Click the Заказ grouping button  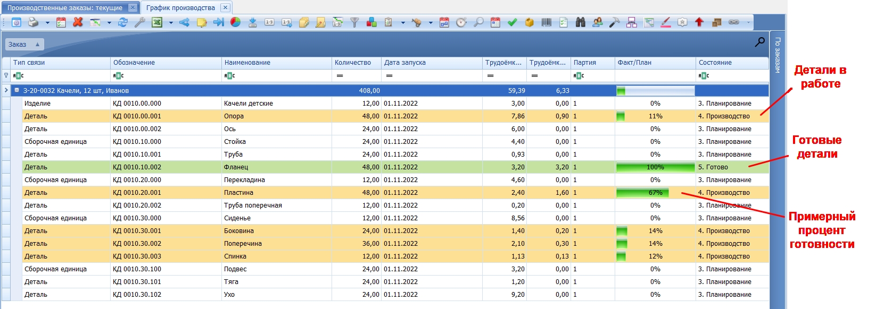pos(24,45)
